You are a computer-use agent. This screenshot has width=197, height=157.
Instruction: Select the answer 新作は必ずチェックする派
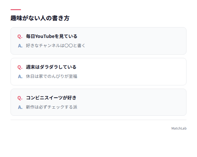click(52, 107)
